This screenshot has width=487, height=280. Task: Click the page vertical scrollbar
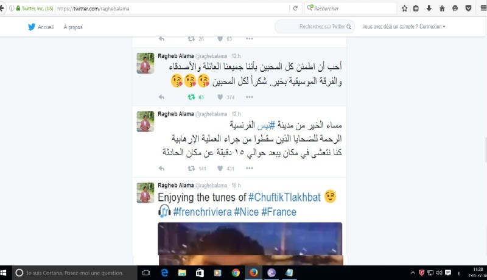[485, 150]
